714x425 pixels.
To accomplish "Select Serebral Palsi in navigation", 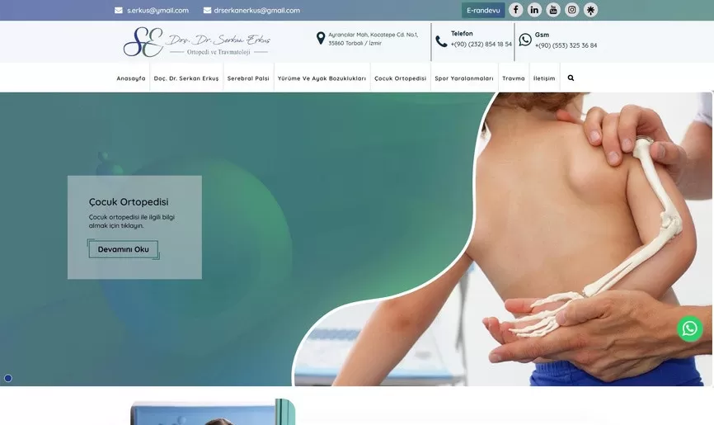I will pyautogui.click(x=248, y=78).
